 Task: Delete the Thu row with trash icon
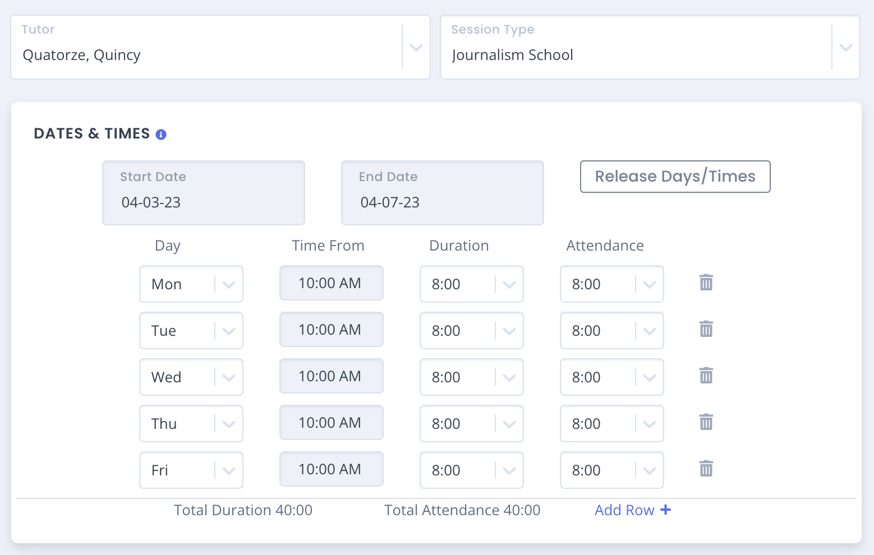(706, 422)
